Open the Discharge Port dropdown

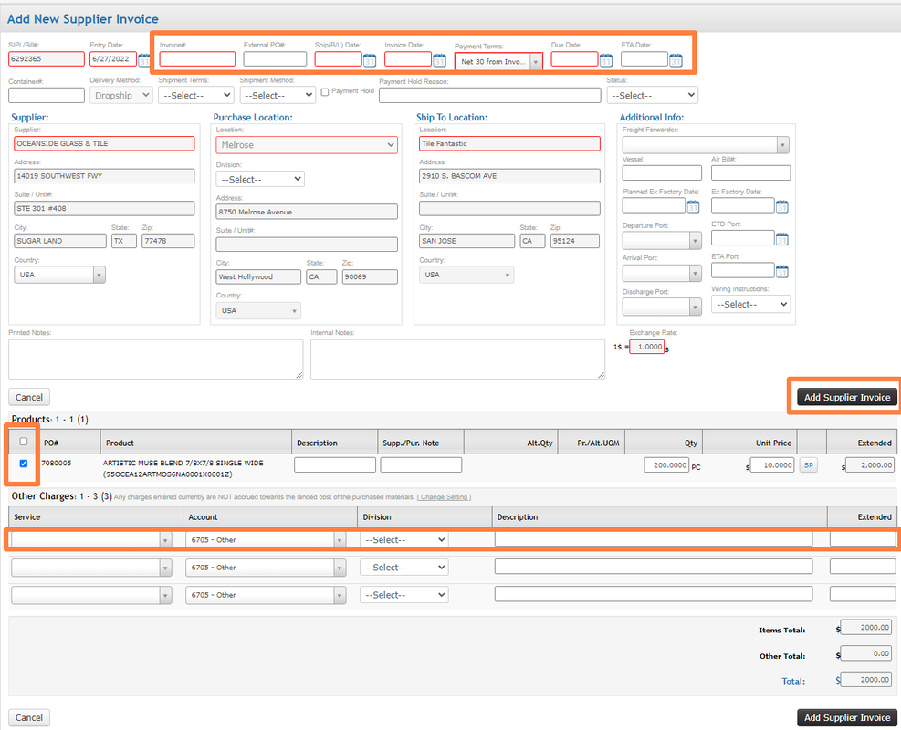coord(662,307)
